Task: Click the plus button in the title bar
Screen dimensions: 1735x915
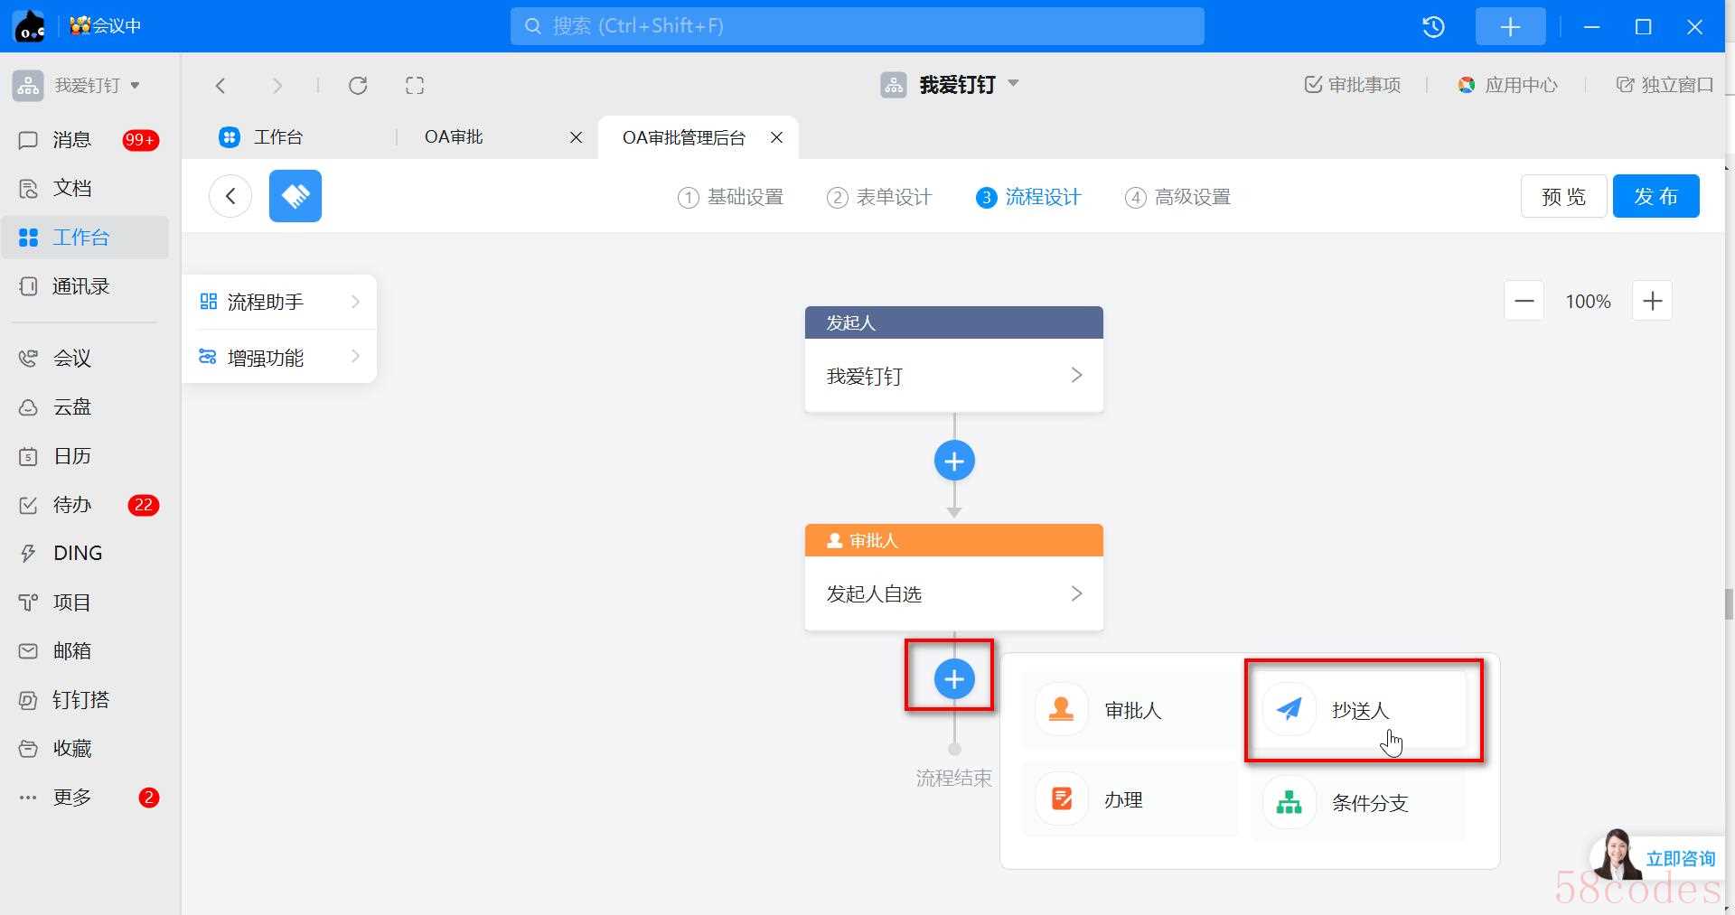Action: tap(1510, 27)
